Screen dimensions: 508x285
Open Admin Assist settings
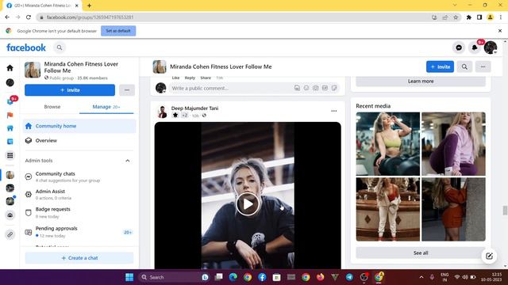[x=79, y=195]
